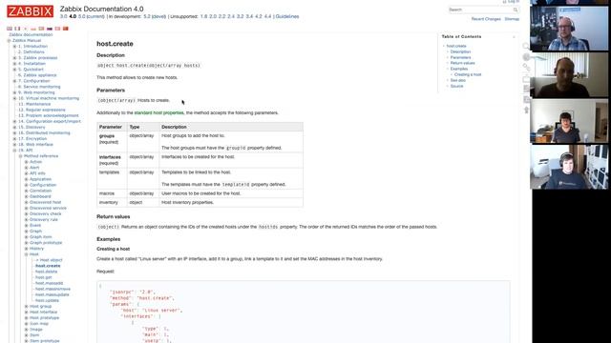The image size is (611, 343).
Task: Expand the Host group tree node
Action: (x=27, y=307)
